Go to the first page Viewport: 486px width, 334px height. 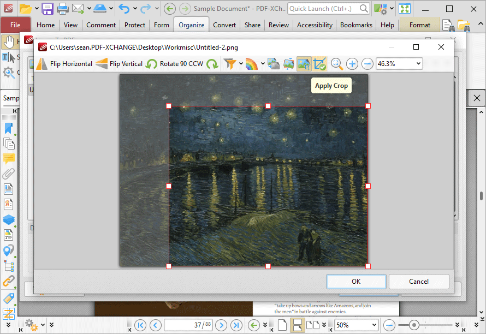(x=140, y=325)
